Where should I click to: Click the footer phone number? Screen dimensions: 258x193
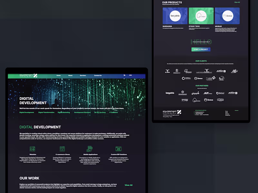199,114
